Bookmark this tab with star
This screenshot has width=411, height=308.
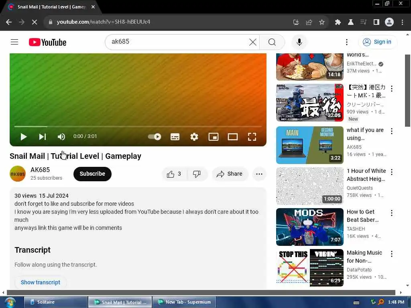tap(321, 22)
